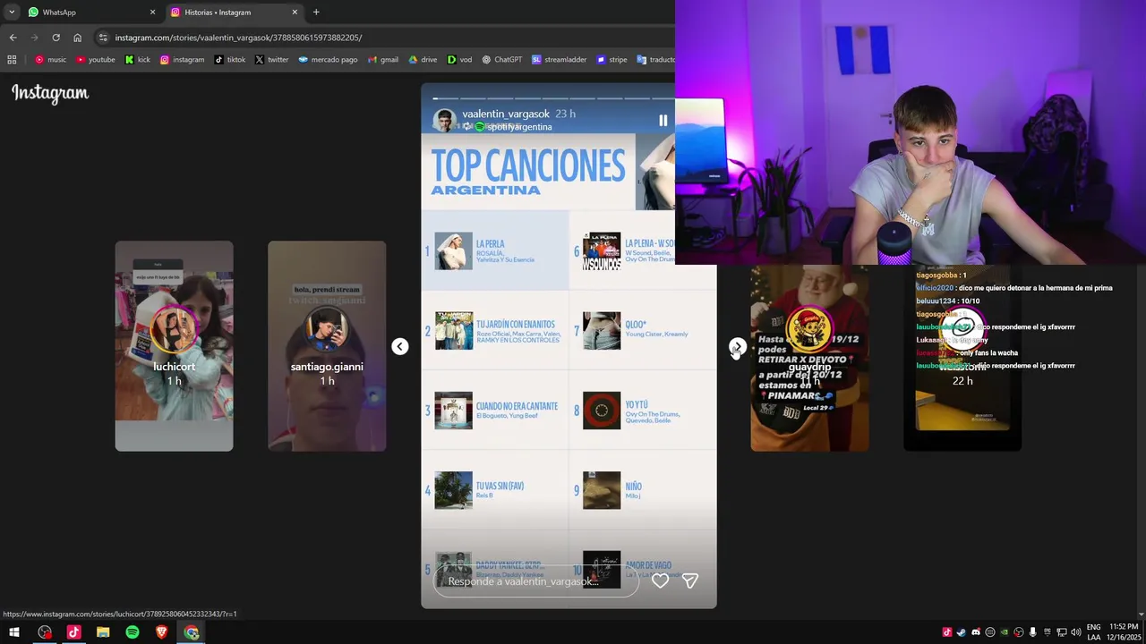
Task: Open Brave browser from the taskbar
Action: (x=162, y=632)
